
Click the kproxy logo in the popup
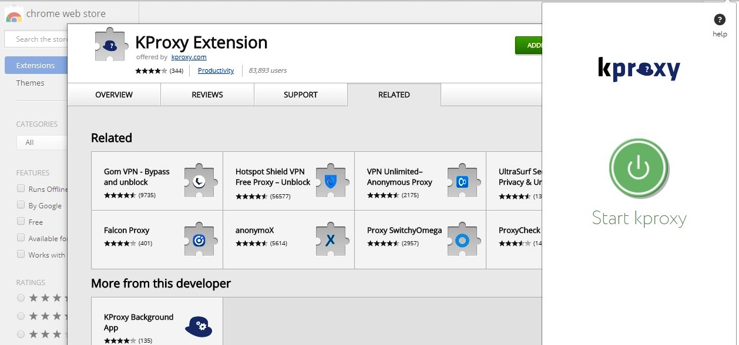tap(639, 69)
